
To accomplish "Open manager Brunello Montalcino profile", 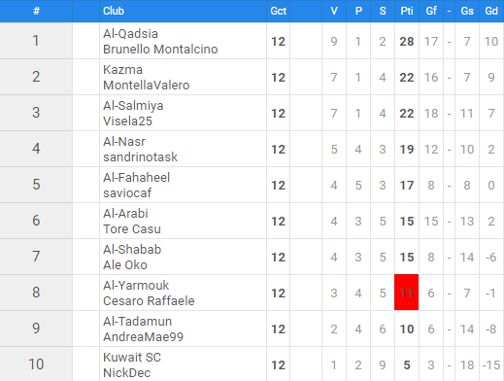I will 160,50.
